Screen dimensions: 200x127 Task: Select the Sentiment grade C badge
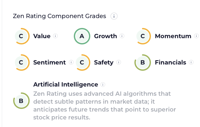pos(21,63)
